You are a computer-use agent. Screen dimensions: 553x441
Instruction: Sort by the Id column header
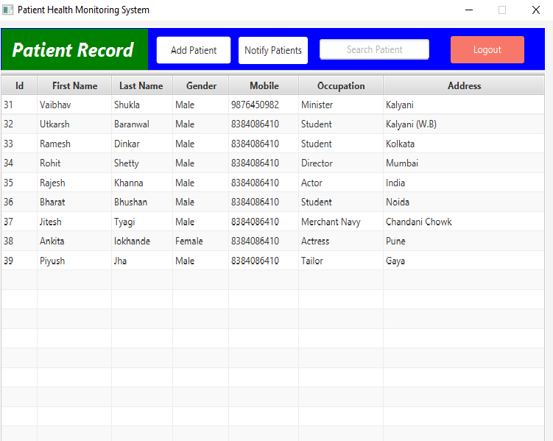tap(19, 85)
